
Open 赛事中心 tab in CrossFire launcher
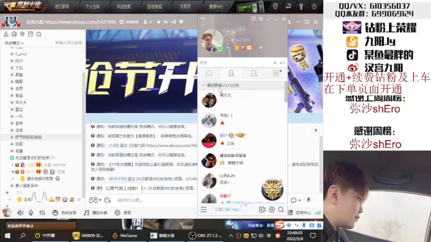point(216,6)
